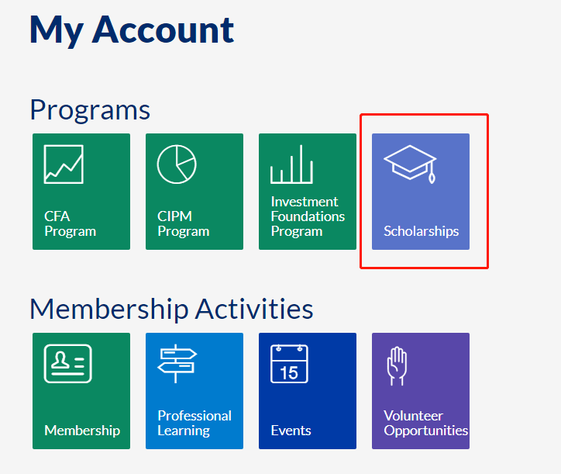Viewport: 561px width, 474px height.
Task: Click the raised hand Volunteer icon
Action: pyautogui.click(x=397, y=366)
